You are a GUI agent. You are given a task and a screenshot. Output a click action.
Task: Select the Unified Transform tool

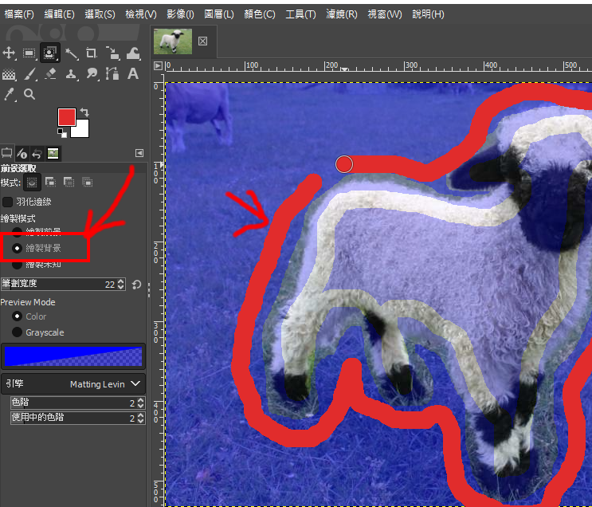click(x=112, y=53)
